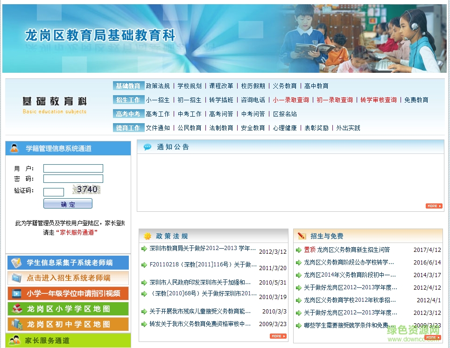450x348 pixels.
Task: Go to 课程改革 navigation link
Action: pyautogui.click(x=221, y=86)
